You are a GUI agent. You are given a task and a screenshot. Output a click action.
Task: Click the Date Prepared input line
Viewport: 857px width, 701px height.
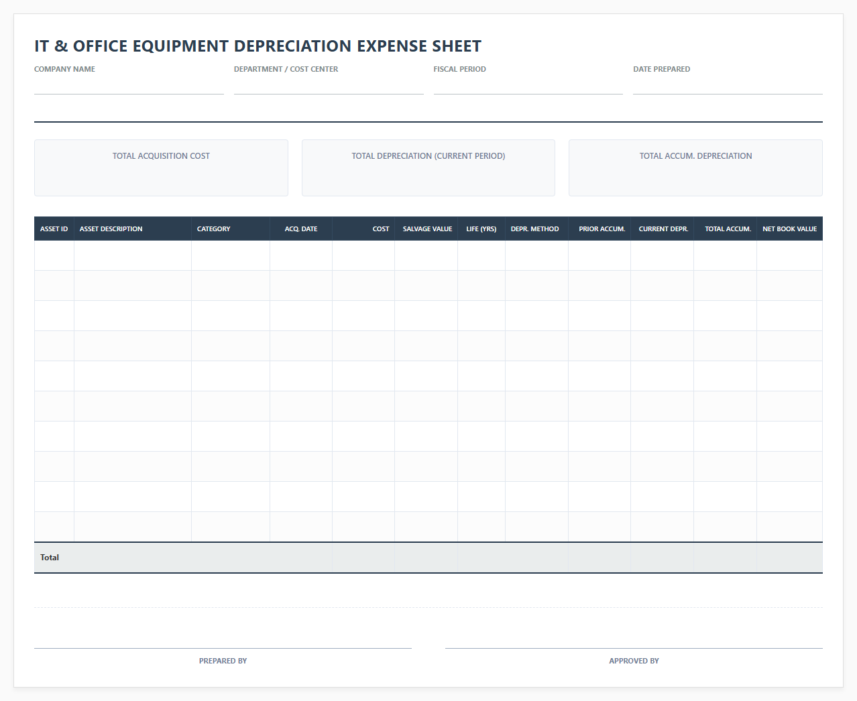tap(728, 86)
